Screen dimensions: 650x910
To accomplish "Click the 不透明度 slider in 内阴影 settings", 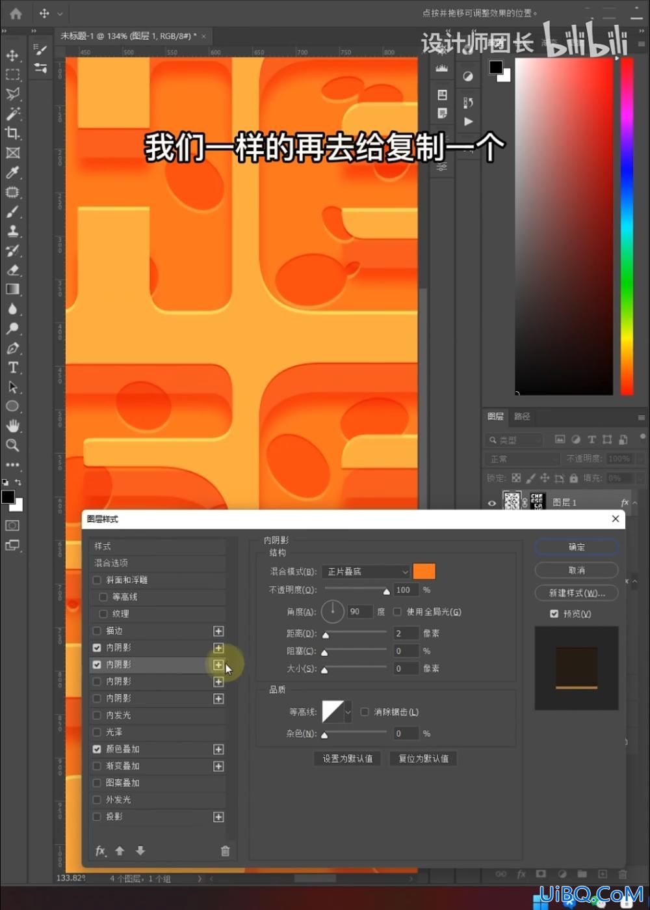I will 356,590.
